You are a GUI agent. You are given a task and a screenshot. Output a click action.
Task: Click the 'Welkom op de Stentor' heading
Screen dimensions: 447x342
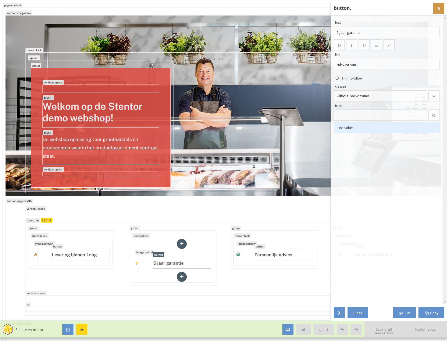tap(93, 112)
